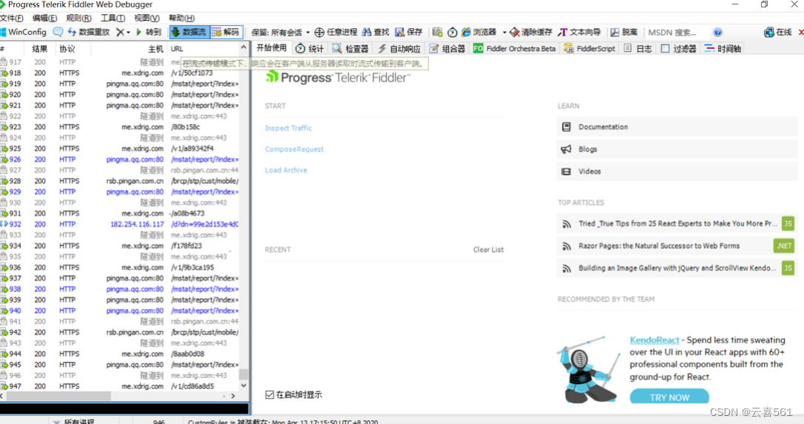This screenshot has width=804, height=424.
Task: Click the 数据重放 replay button
Action: (89, 32)
